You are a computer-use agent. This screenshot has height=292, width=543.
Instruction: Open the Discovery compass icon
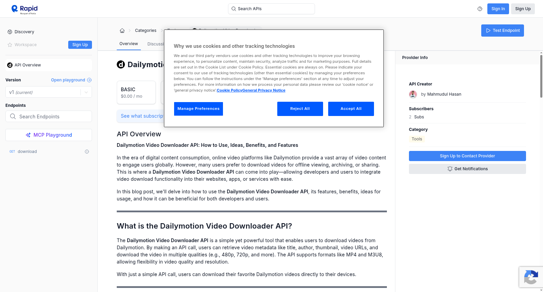pos(10,32)
